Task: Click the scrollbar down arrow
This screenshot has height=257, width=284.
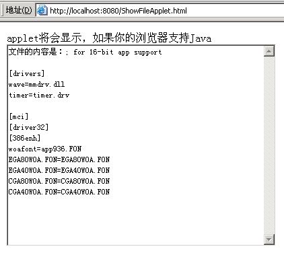Action: pyautogui.click(x=269, y=240)
